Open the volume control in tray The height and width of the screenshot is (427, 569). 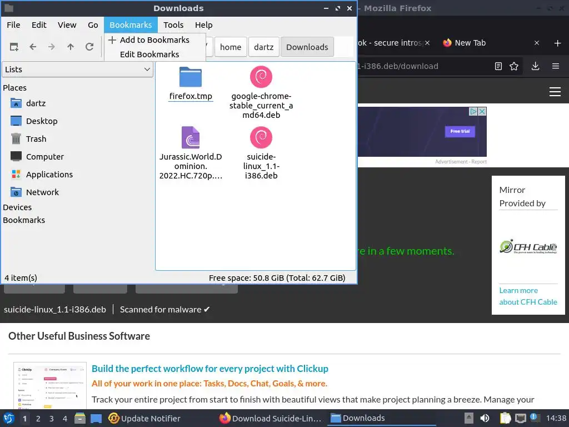[485, 418]
